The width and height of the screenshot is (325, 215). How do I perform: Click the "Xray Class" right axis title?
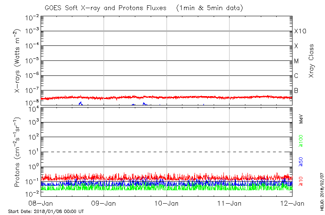[x=311, y=61]
